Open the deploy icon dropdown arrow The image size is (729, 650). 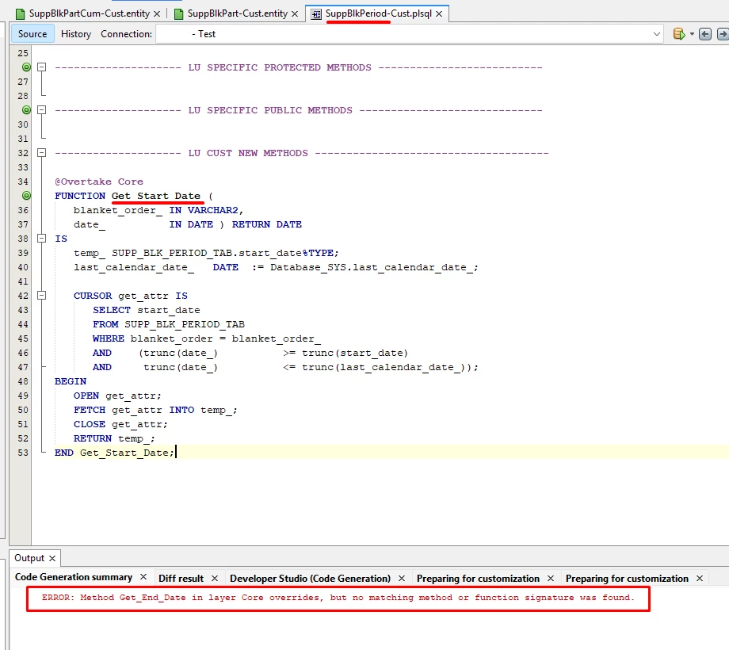click(x=692, y=34)
